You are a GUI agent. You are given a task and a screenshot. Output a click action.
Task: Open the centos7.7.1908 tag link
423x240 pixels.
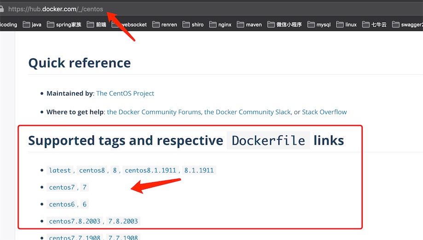click(75, 237)
